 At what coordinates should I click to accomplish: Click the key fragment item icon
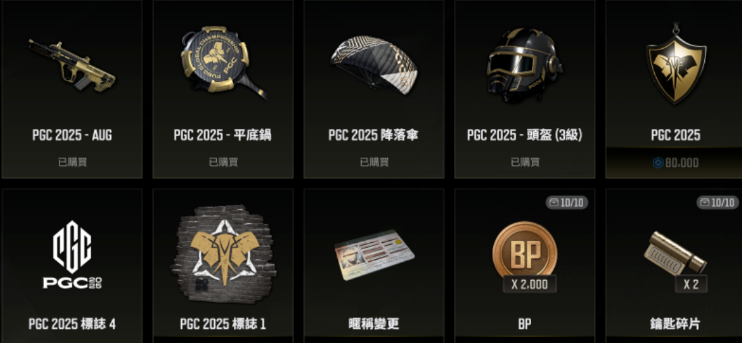pos(675,254)
